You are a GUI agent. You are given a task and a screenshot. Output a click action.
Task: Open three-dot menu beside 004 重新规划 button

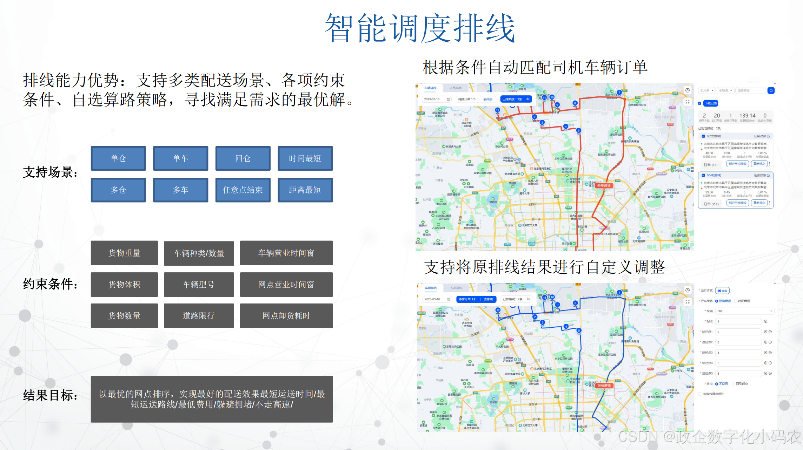769,203
